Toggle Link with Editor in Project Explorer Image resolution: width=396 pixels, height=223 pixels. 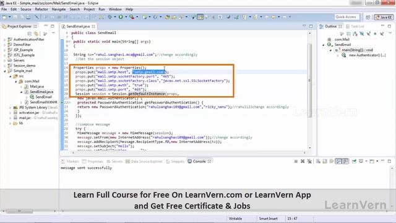click(36, 33)
